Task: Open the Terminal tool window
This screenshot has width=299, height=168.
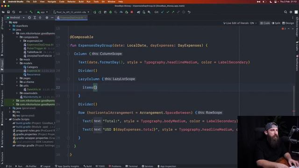Action: (132, 166)
